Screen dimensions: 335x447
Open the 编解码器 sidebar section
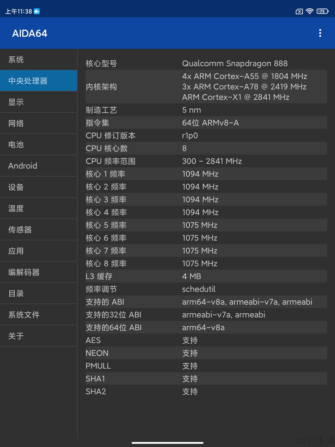38,272
